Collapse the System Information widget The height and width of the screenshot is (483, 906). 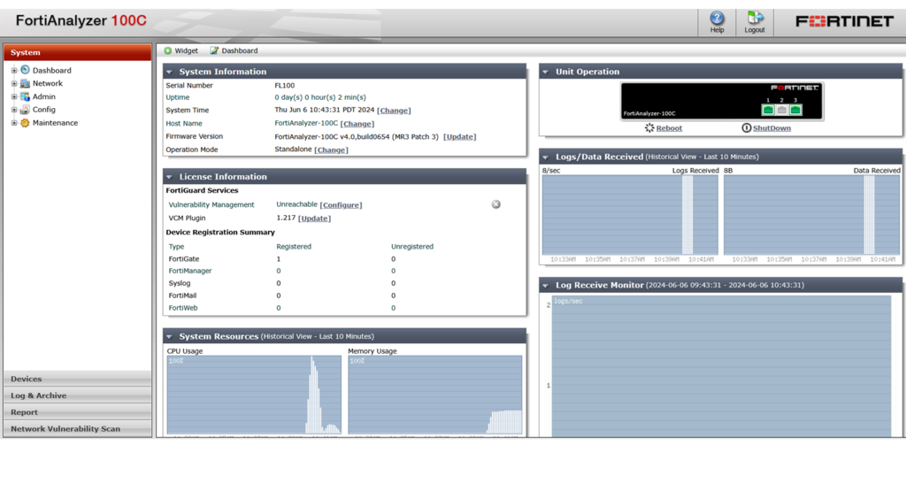pos(169,73)
